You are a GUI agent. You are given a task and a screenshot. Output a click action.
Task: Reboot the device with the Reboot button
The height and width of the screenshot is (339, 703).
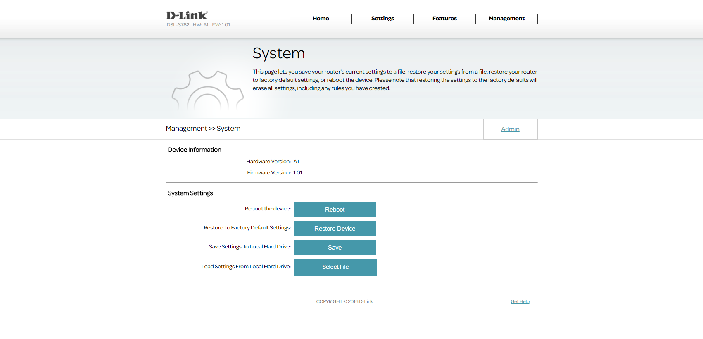click(x=335, y=210)
